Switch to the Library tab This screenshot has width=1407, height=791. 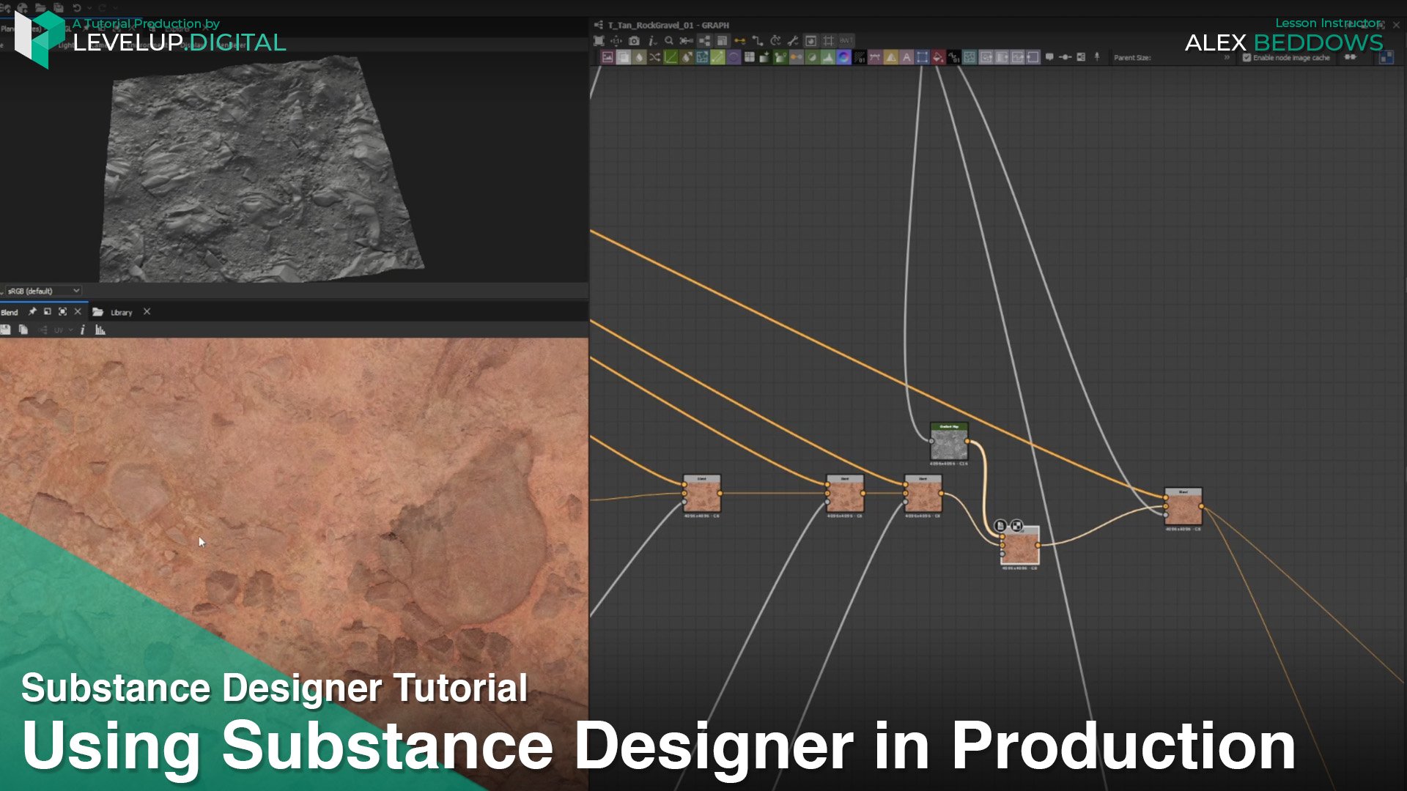(x=121, y=312)
